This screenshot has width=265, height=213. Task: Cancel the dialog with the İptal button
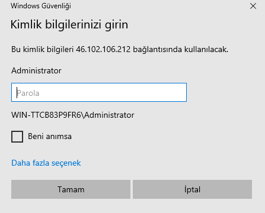(192, 189)
